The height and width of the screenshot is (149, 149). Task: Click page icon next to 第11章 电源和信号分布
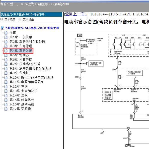point(6,82)
